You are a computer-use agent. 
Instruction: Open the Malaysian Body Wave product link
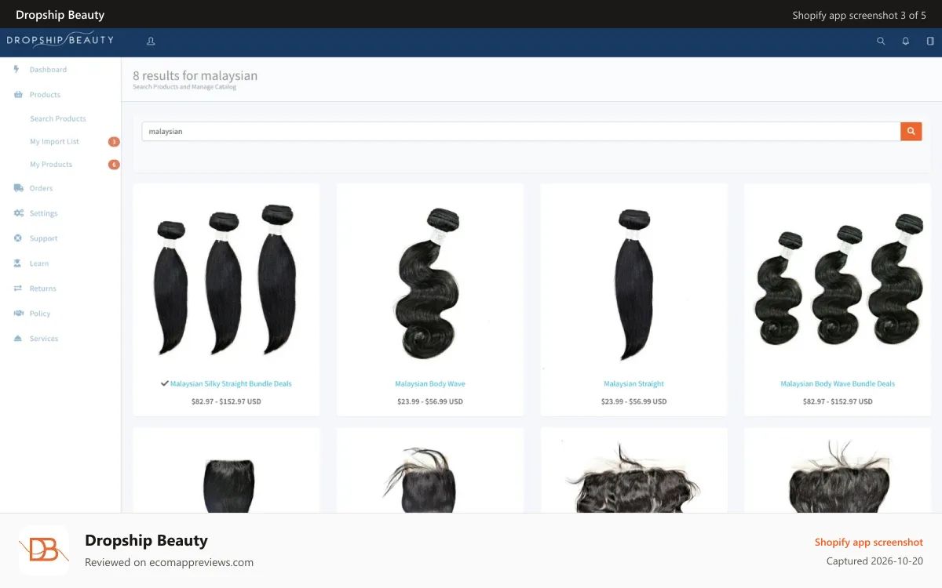[430, 384]
